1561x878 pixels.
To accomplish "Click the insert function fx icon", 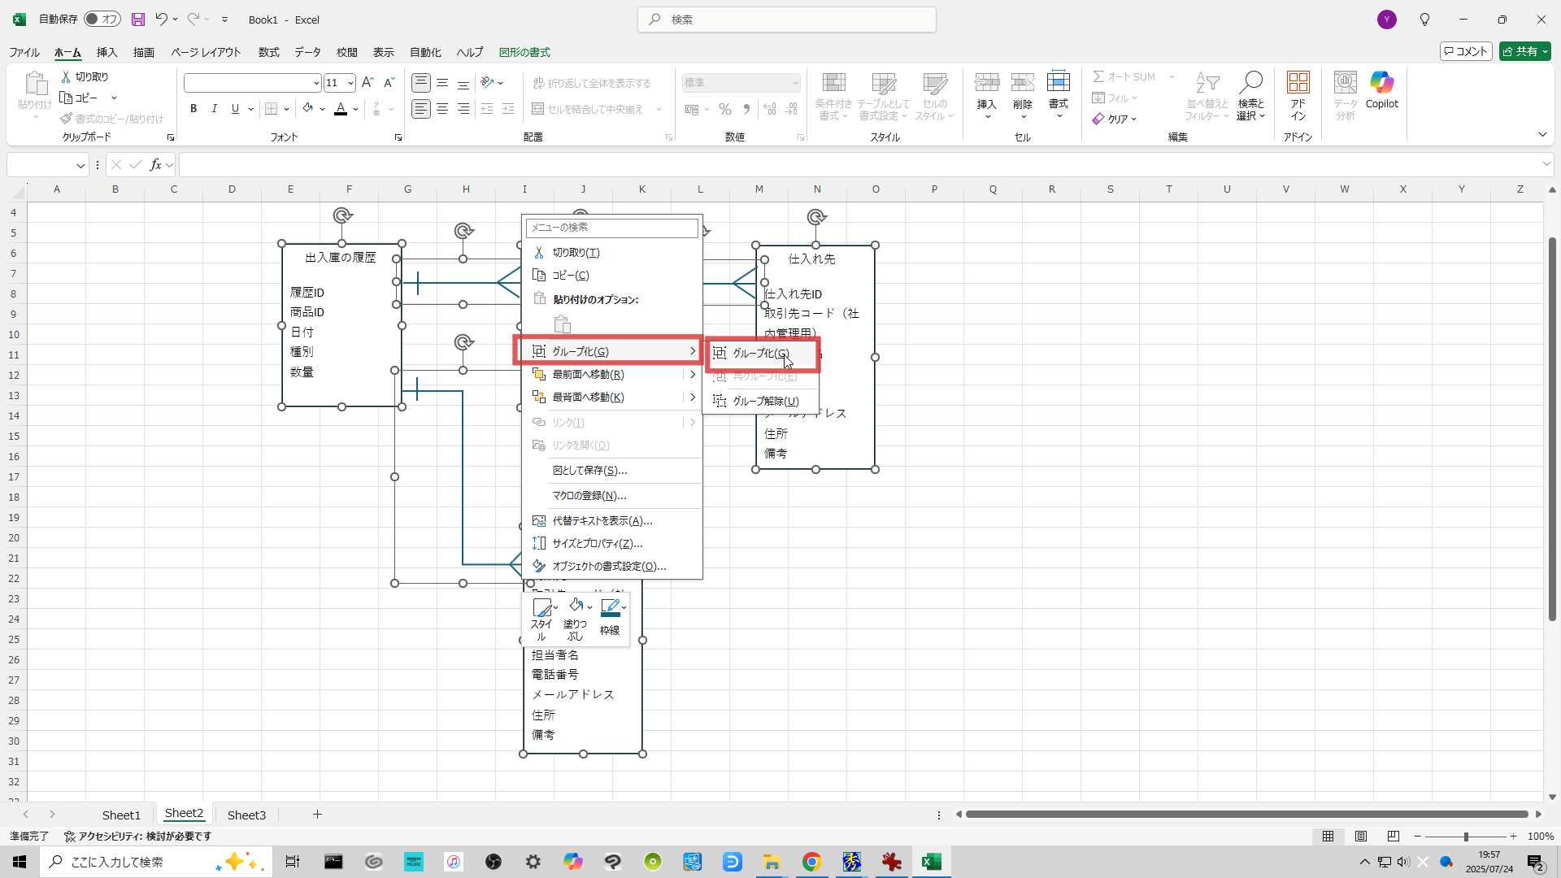I will pos(155,165).
